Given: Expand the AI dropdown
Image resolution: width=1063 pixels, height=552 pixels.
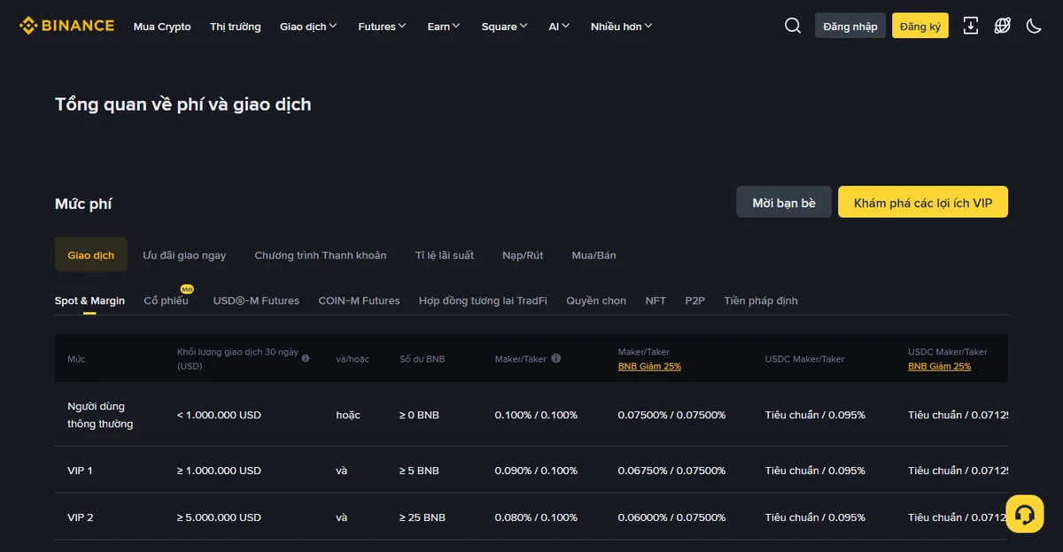Looking at the screenshot, I should (559, 27).
